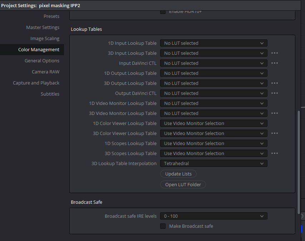Open the 1D Video Monitor Lookup Table dropdown
This screenshot has height=241, width=305.
213,103
